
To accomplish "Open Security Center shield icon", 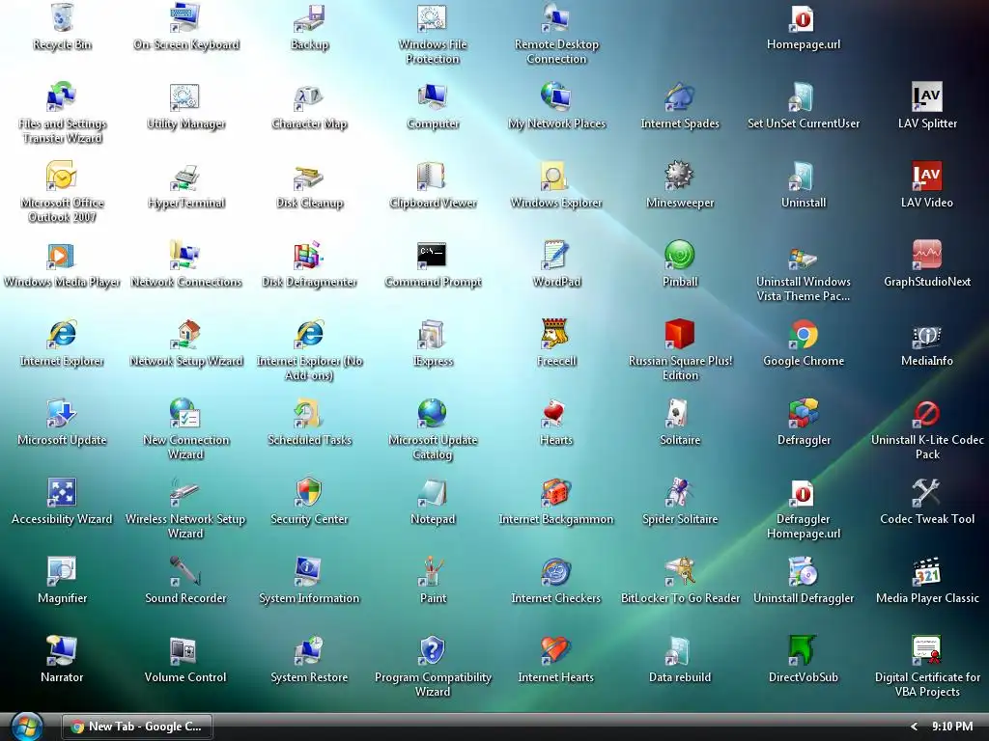I will (309, 492).
